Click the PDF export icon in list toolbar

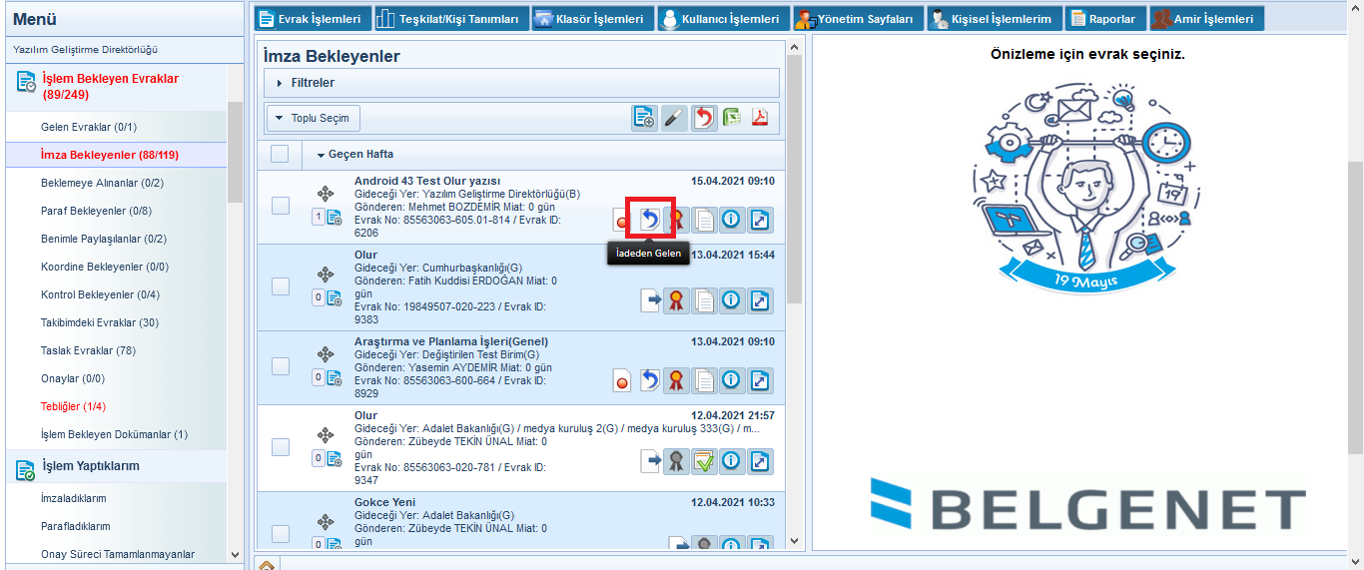(x=761, y=118)
